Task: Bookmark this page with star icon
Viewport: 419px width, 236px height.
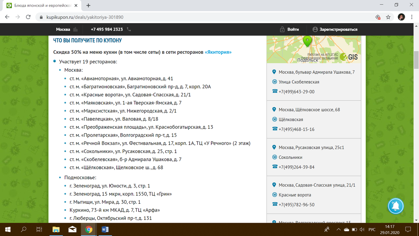Action: pyautogui.click(x=388, y=17)
